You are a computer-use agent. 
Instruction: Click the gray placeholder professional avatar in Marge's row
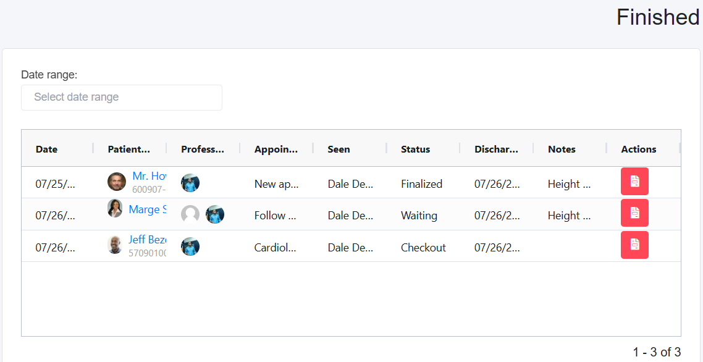(x=190, y=214)
